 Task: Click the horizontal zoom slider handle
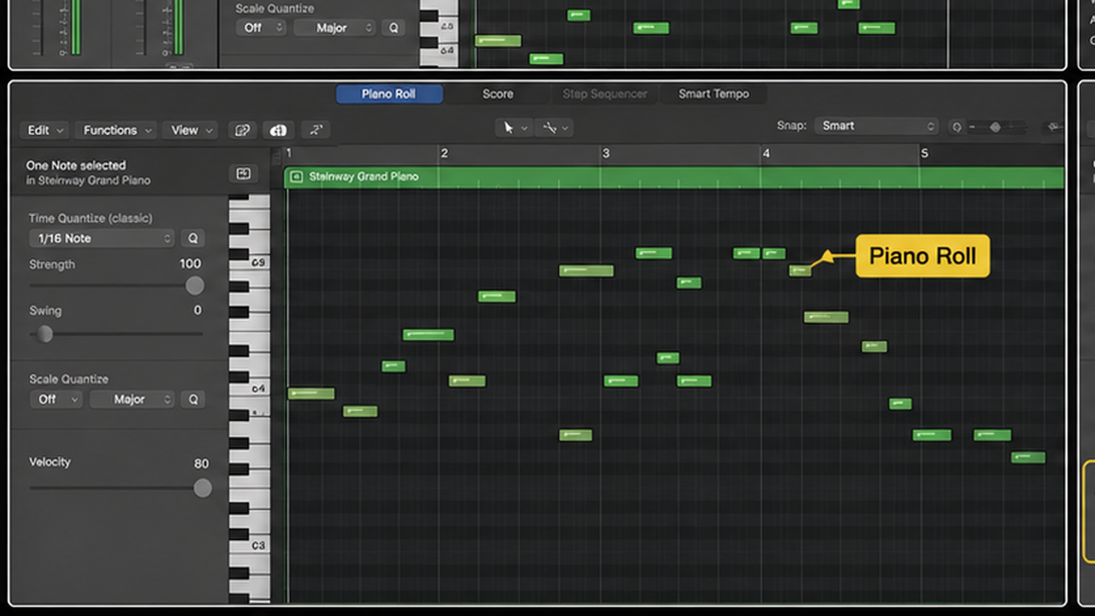[x=995, y=127]
